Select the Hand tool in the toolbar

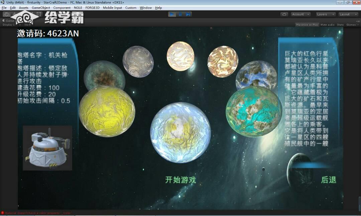7,14
